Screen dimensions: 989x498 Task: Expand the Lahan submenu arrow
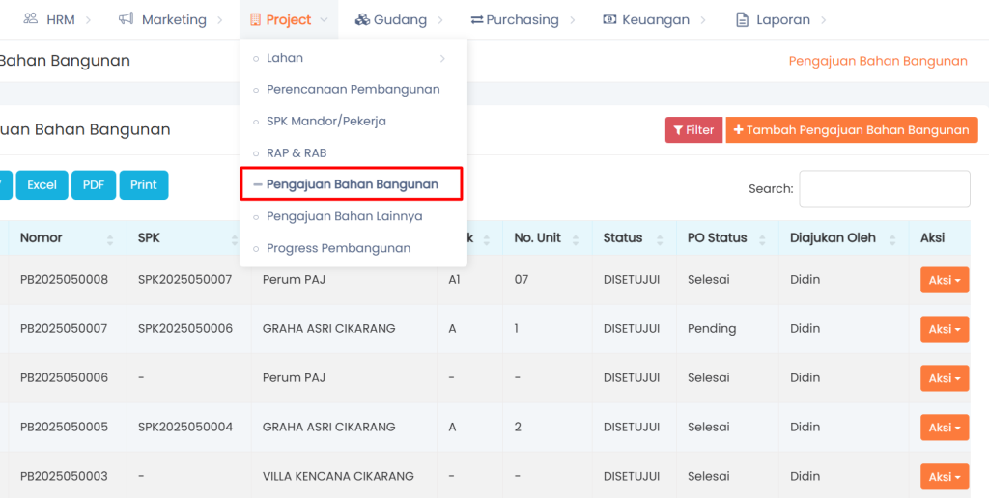pos(442,59)
